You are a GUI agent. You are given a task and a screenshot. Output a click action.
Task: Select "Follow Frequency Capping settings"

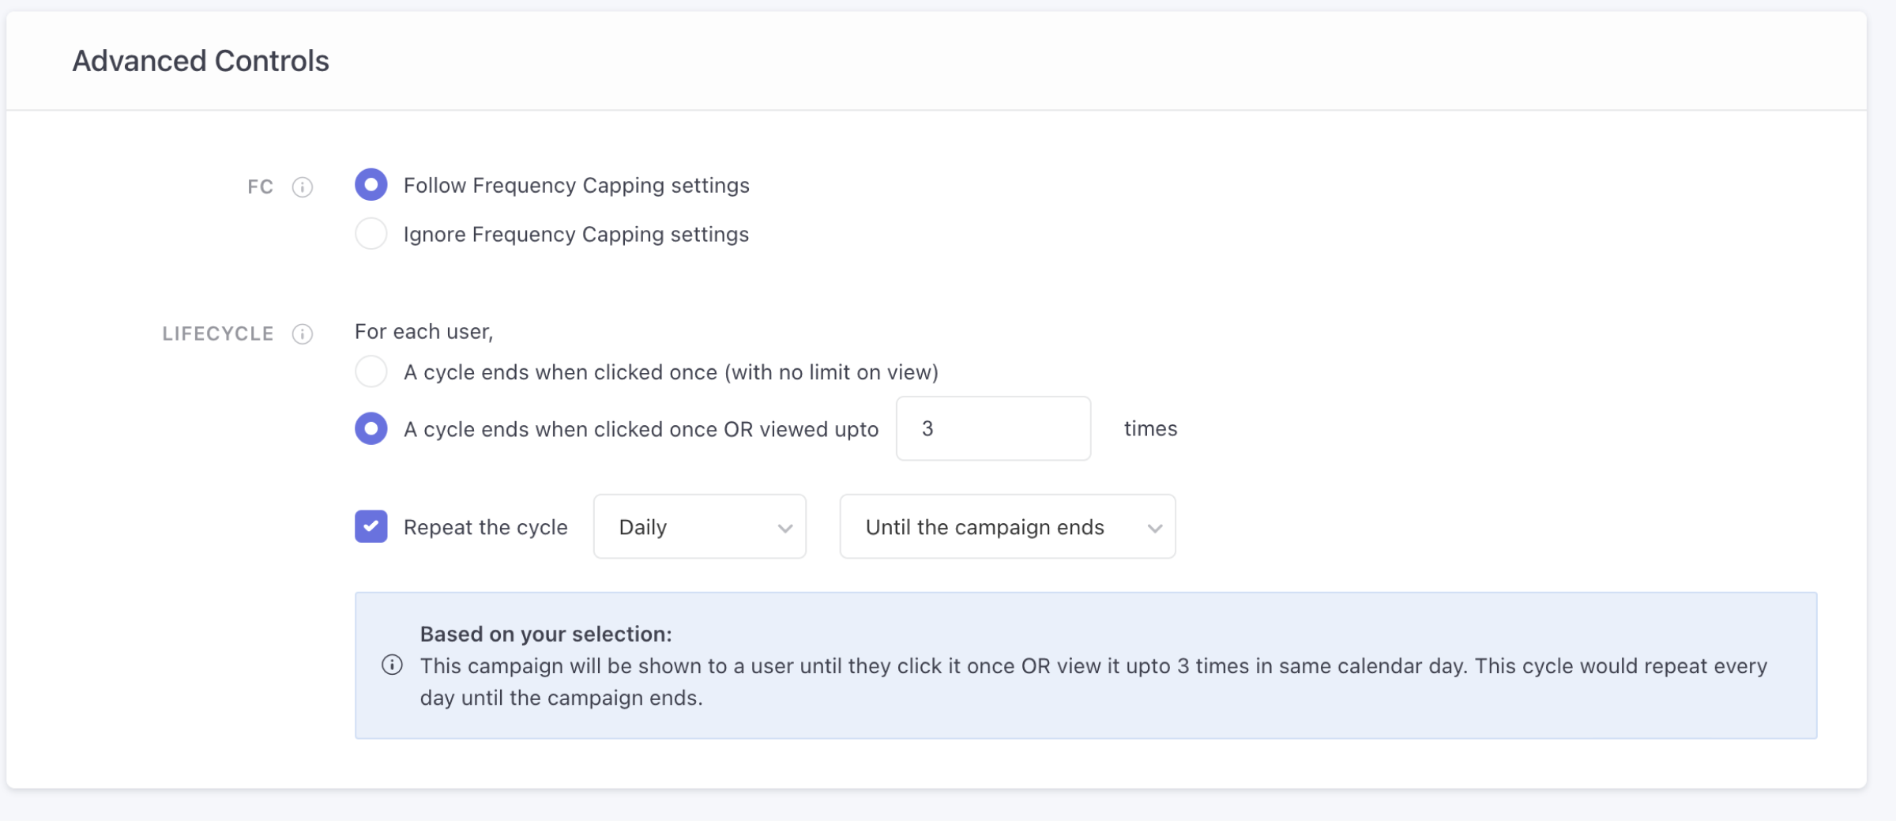click(x=371, y=184)
